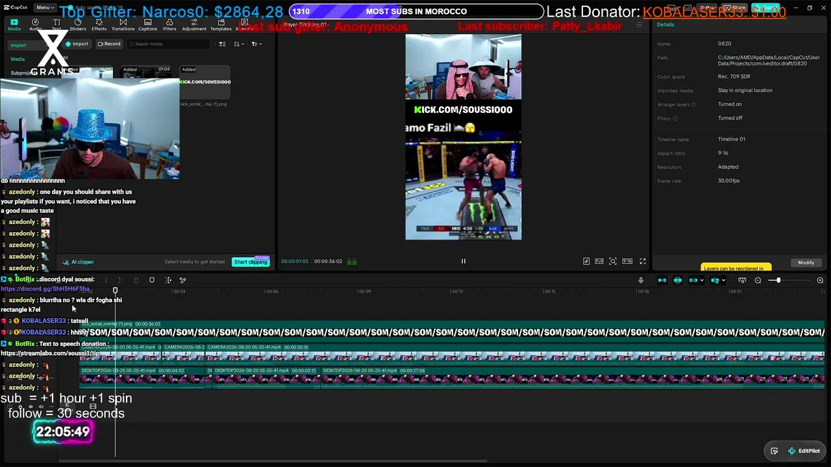
Task: Click the track cover settings icon
Action: click(742, 280)
